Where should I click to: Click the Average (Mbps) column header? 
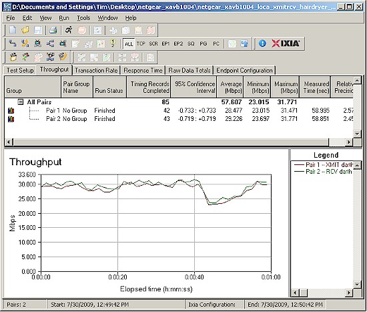(230, 87)
